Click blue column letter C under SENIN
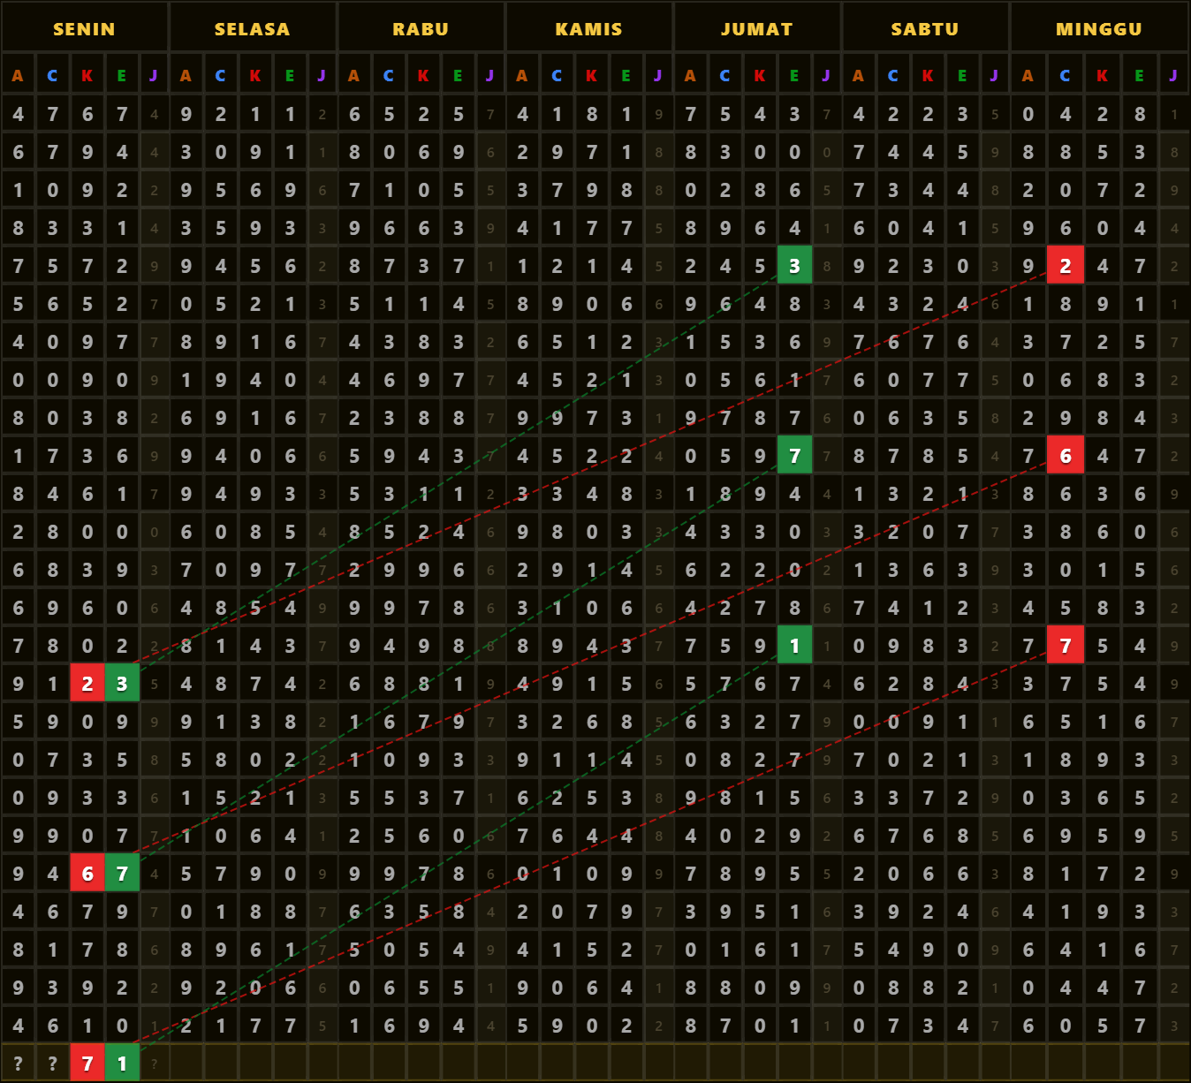This screenshot has height=1083, width=1191. (52, 76)
